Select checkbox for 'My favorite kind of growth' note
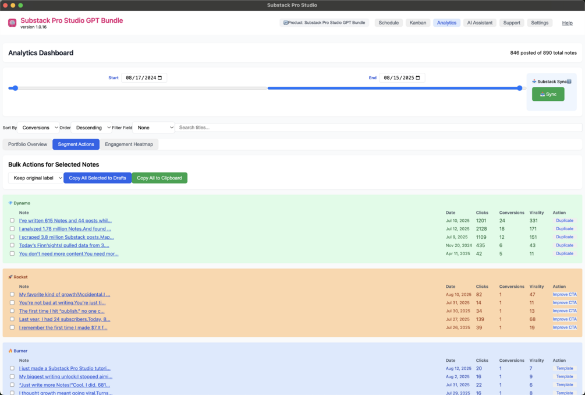The width and height of the screenshot is (585, 395). coord(12,295)
